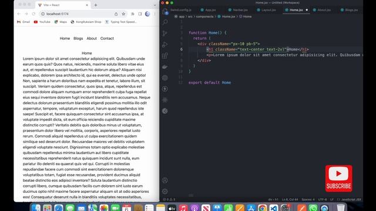Share the page from address bar
376x211 pixels.
pos(116,14)
